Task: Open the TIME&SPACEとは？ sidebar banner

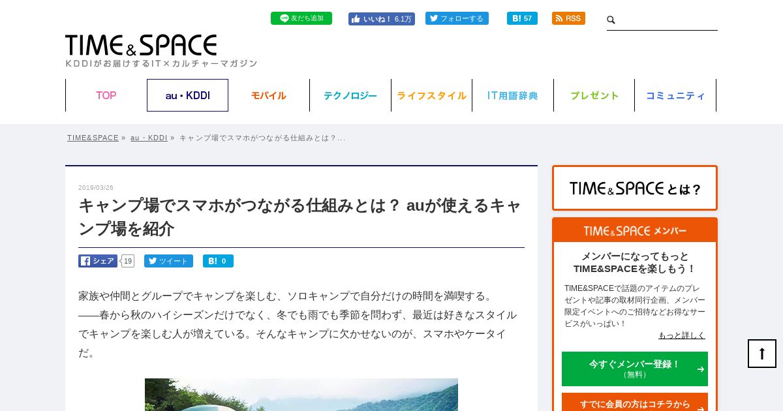Action: [635, 188]
